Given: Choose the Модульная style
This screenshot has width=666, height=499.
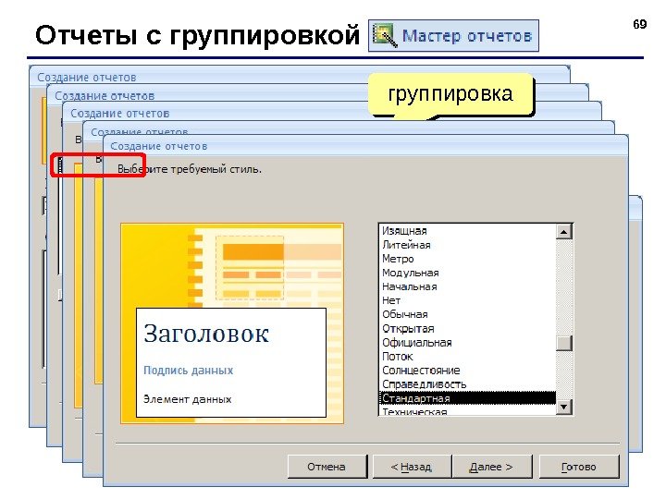Looking at the screenshot, I should 467,273.
